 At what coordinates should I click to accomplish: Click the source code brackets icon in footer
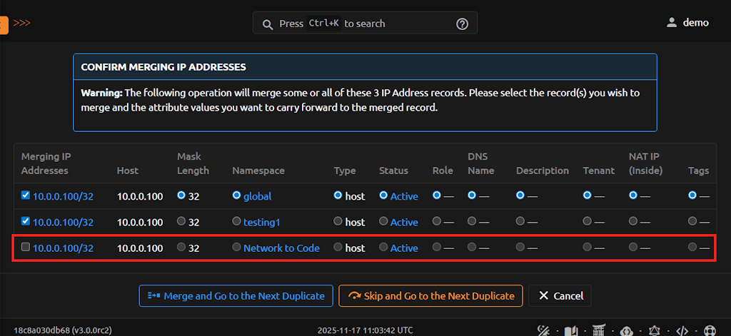pyautogui.click(x=682, y=330)
